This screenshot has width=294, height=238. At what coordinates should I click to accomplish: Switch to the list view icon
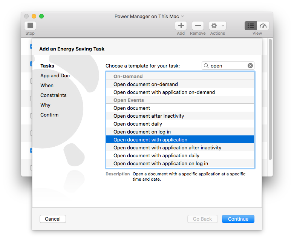(251, 26)
